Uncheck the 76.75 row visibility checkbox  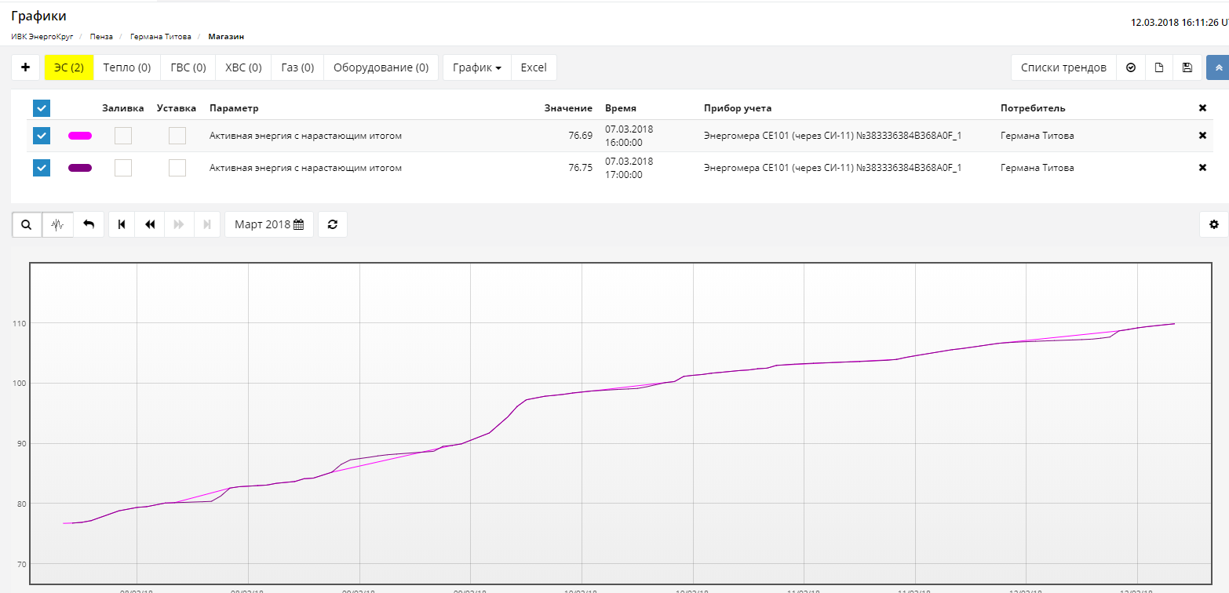click(x=42, y=168)
